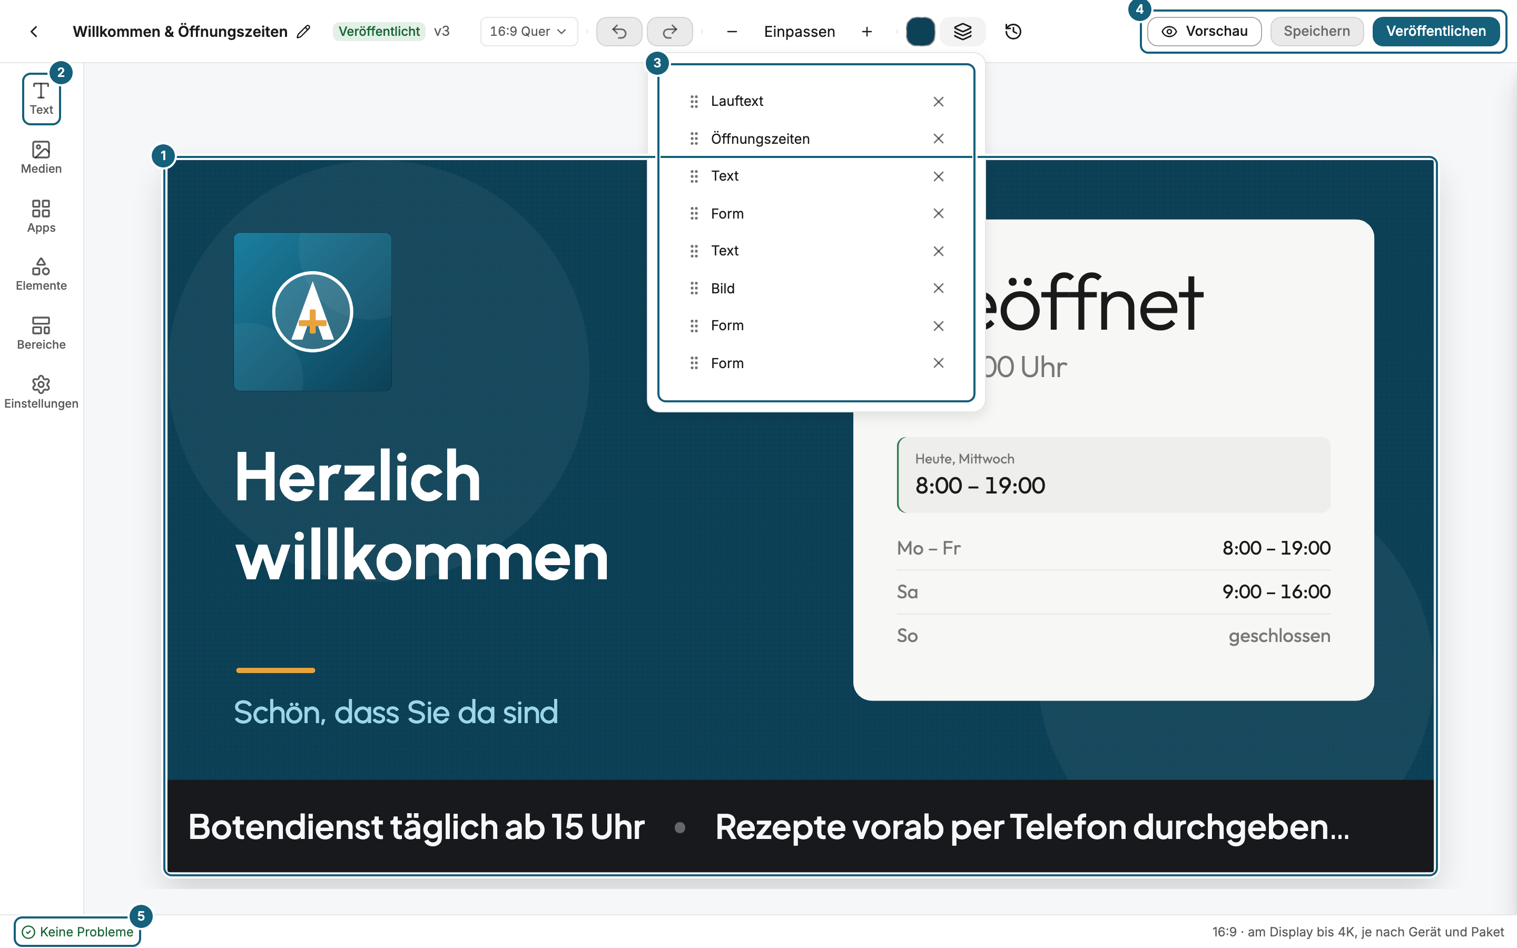Redo the last action
Image resolution: width=1517 pixels, height=948 pixels.
pos(669,32)
